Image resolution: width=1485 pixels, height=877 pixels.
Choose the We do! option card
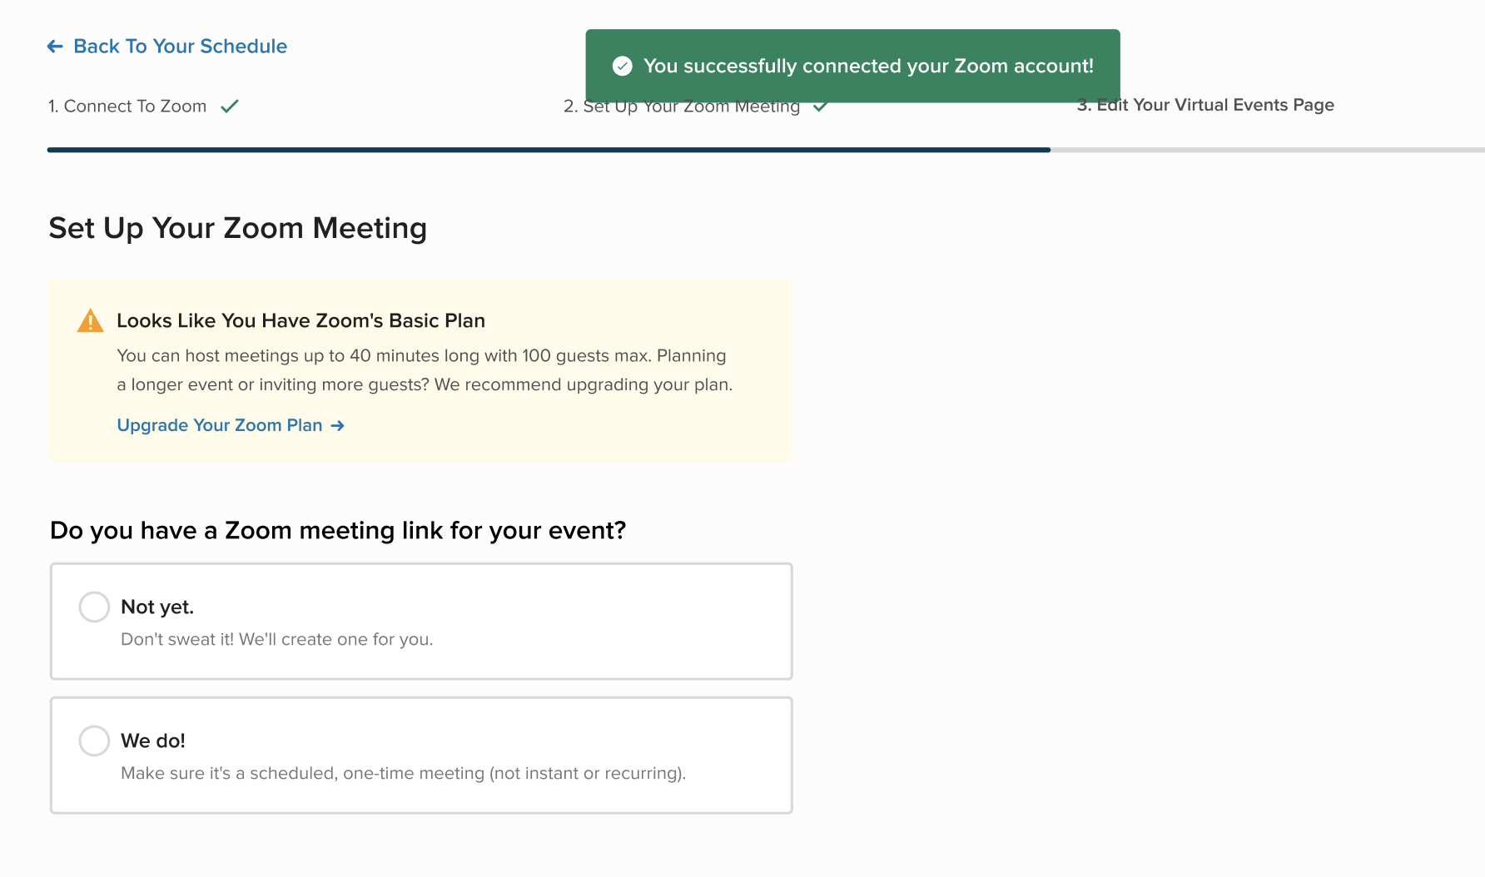tap(421, 756)
